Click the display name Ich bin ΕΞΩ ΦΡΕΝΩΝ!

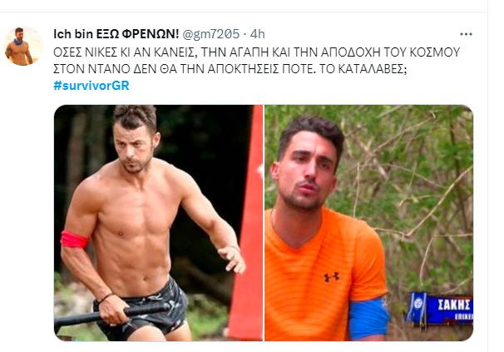click(116, 34)
